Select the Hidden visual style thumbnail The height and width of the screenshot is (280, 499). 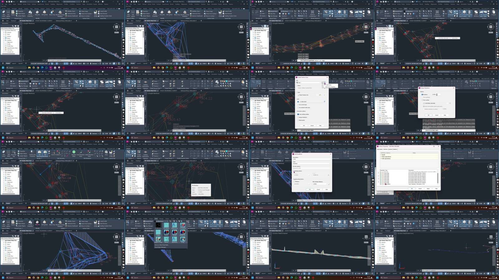[158, 233]
